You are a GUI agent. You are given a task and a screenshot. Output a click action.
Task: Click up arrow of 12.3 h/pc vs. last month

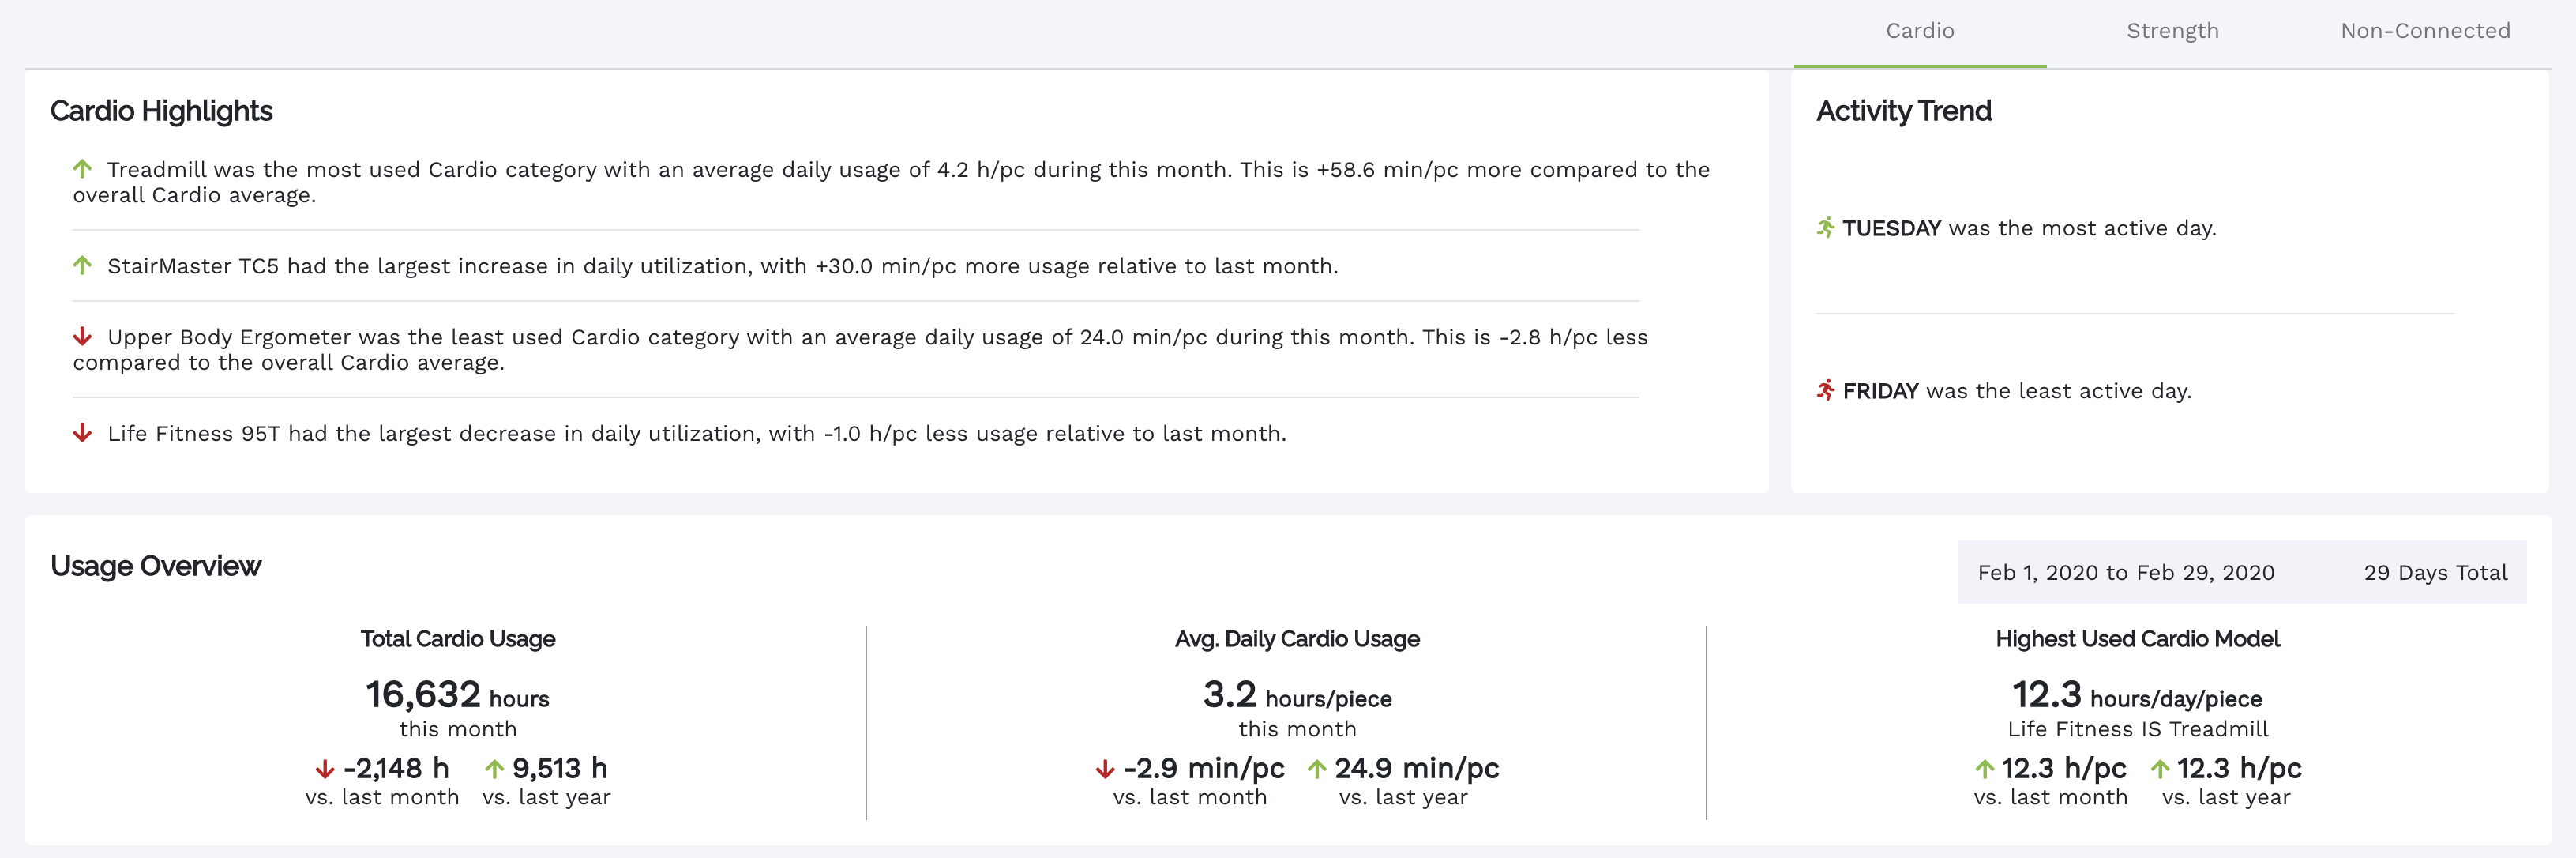(x=1985, y=769)
